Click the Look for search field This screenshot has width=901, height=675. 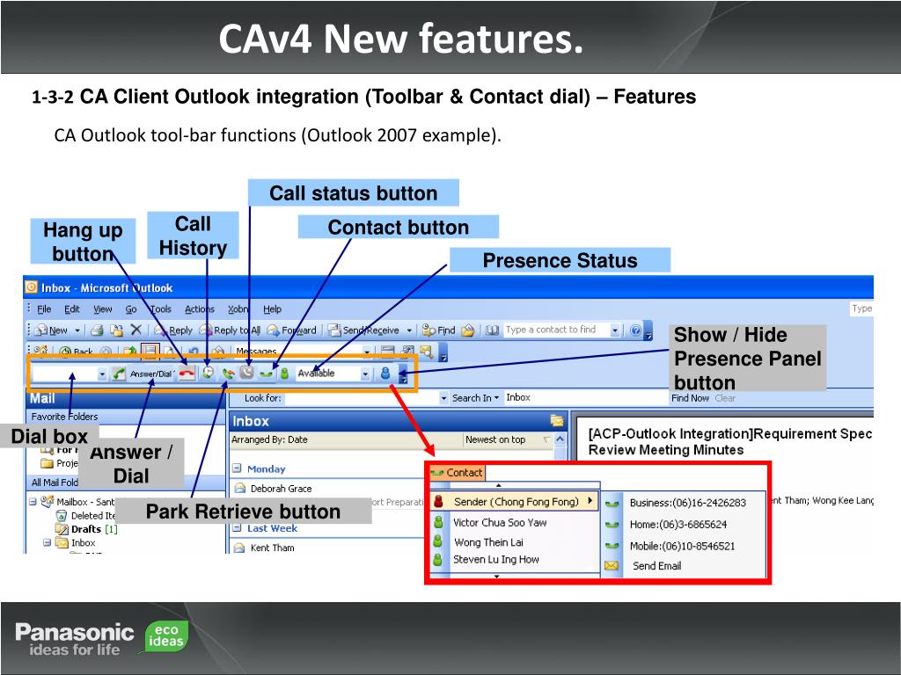pos(362,398)
